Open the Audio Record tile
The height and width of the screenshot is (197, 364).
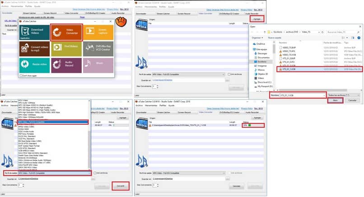pyautogui.click(x=66, y=65)
